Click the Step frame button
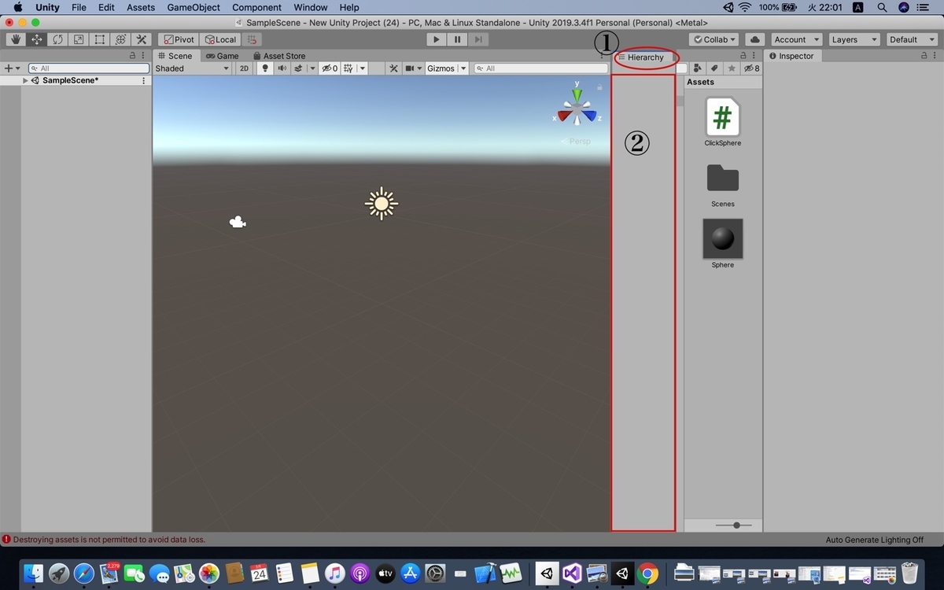Viewport: 944px width, 590px height. click(478, 39)
